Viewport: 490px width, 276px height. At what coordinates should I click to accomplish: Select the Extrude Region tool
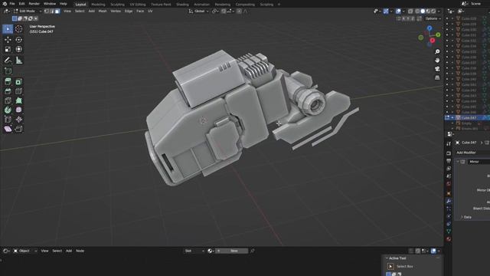point(8,82)
